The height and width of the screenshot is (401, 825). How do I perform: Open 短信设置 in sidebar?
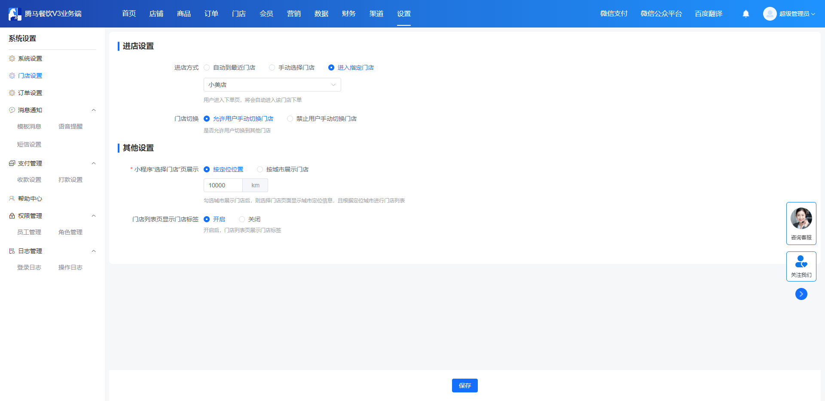(29, 144)
